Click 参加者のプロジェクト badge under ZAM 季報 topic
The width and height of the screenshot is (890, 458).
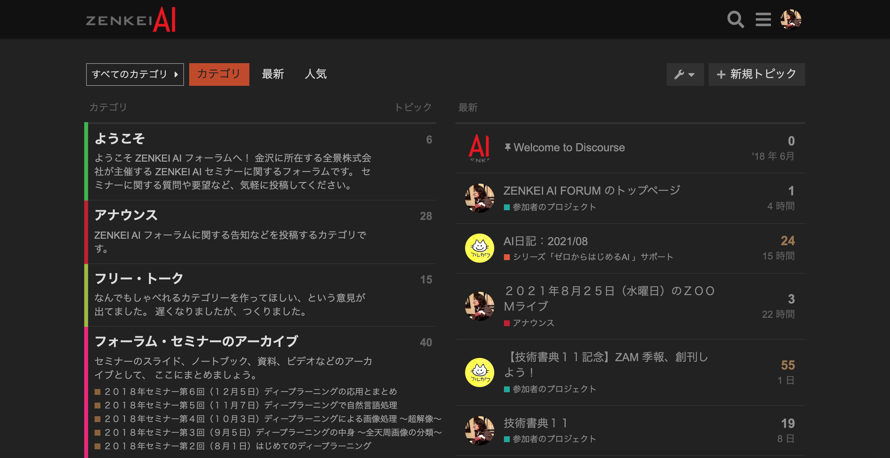550,389
